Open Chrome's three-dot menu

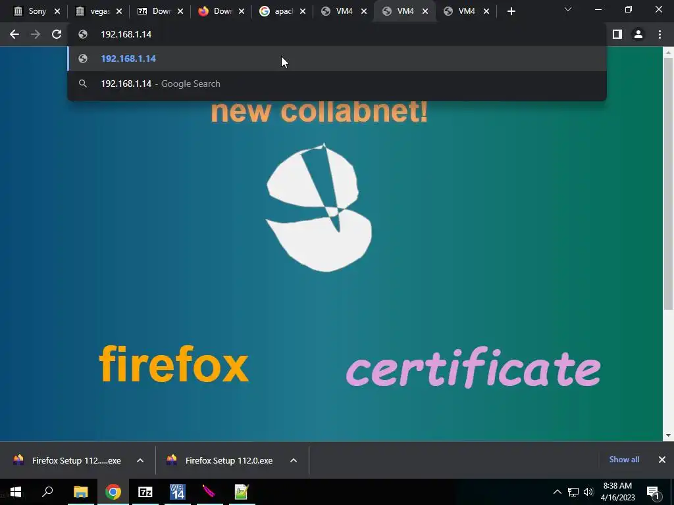(x=660, y=34)
